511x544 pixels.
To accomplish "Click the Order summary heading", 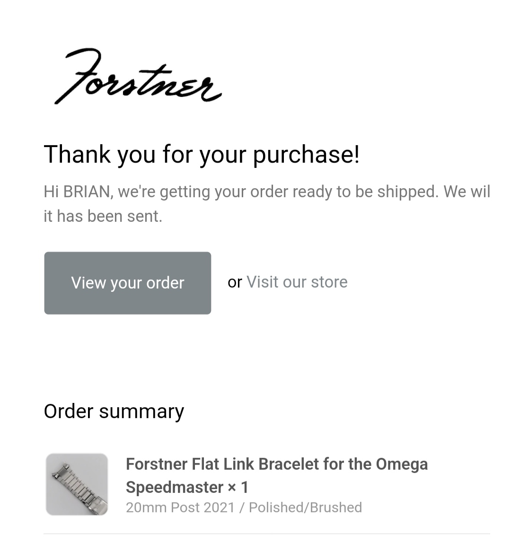I will 114,411.
